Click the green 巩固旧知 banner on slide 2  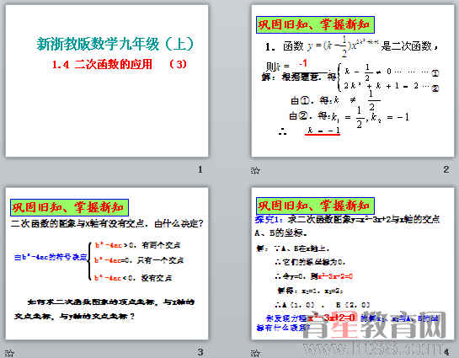click(x=315, y=24)
